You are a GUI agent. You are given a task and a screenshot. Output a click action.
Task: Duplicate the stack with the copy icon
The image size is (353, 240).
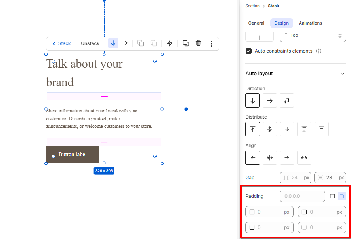coord(186,43)
